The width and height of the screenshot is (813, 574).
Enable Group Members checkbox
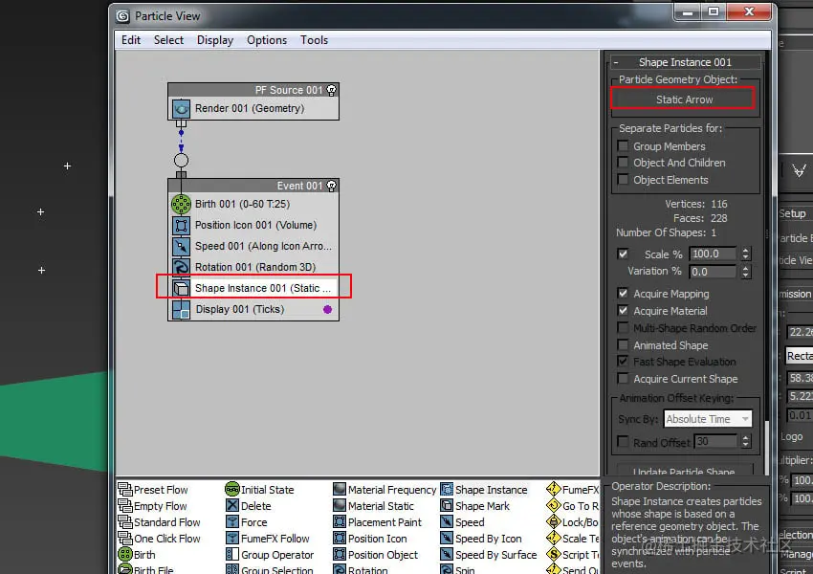click(x=624, y=145)
